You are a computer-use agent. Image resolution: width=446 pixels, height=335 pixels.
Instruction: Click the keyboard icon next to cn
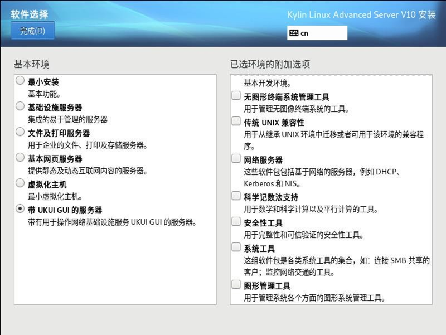[294, 33]
